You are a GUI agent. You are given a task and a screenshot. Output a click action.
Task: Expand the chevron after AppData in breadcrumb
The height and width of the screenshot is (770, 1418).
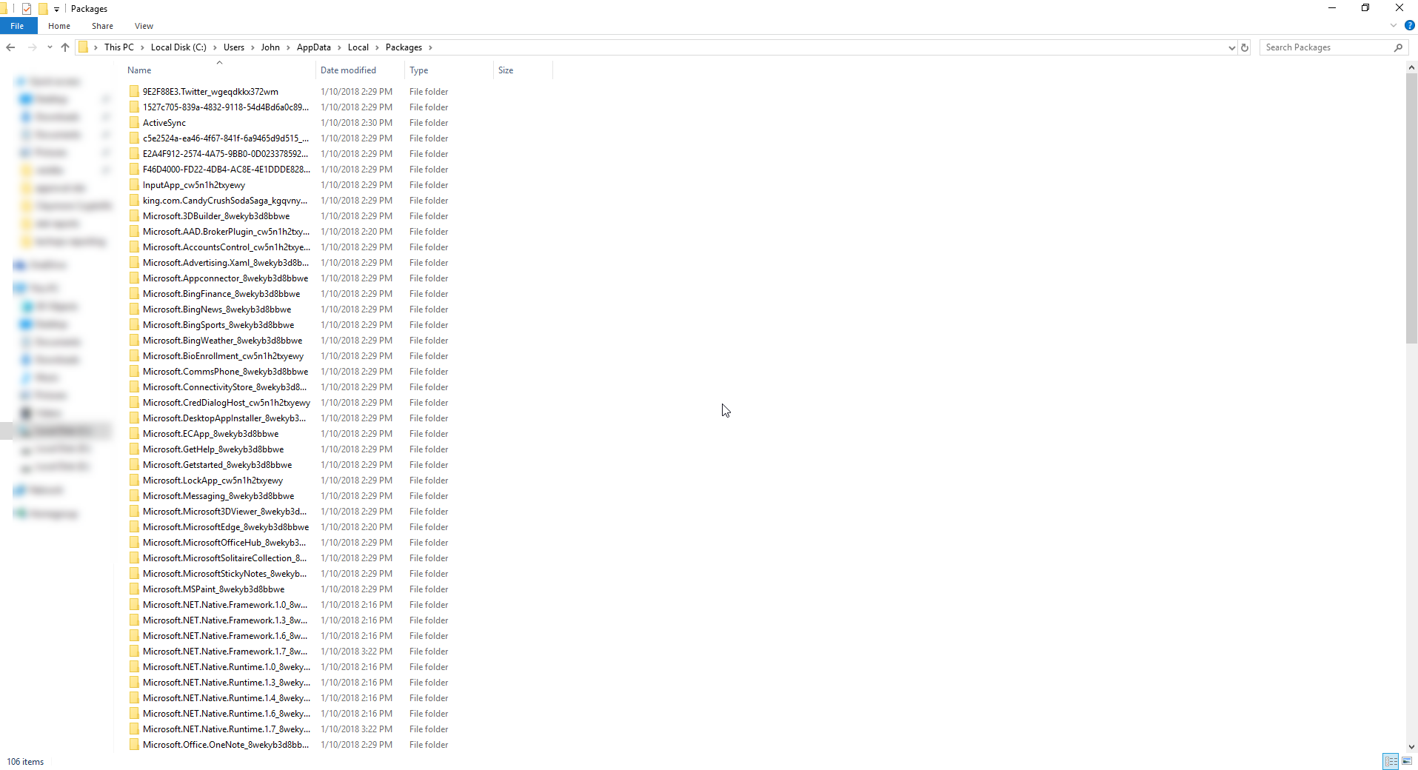pos(339,47)
